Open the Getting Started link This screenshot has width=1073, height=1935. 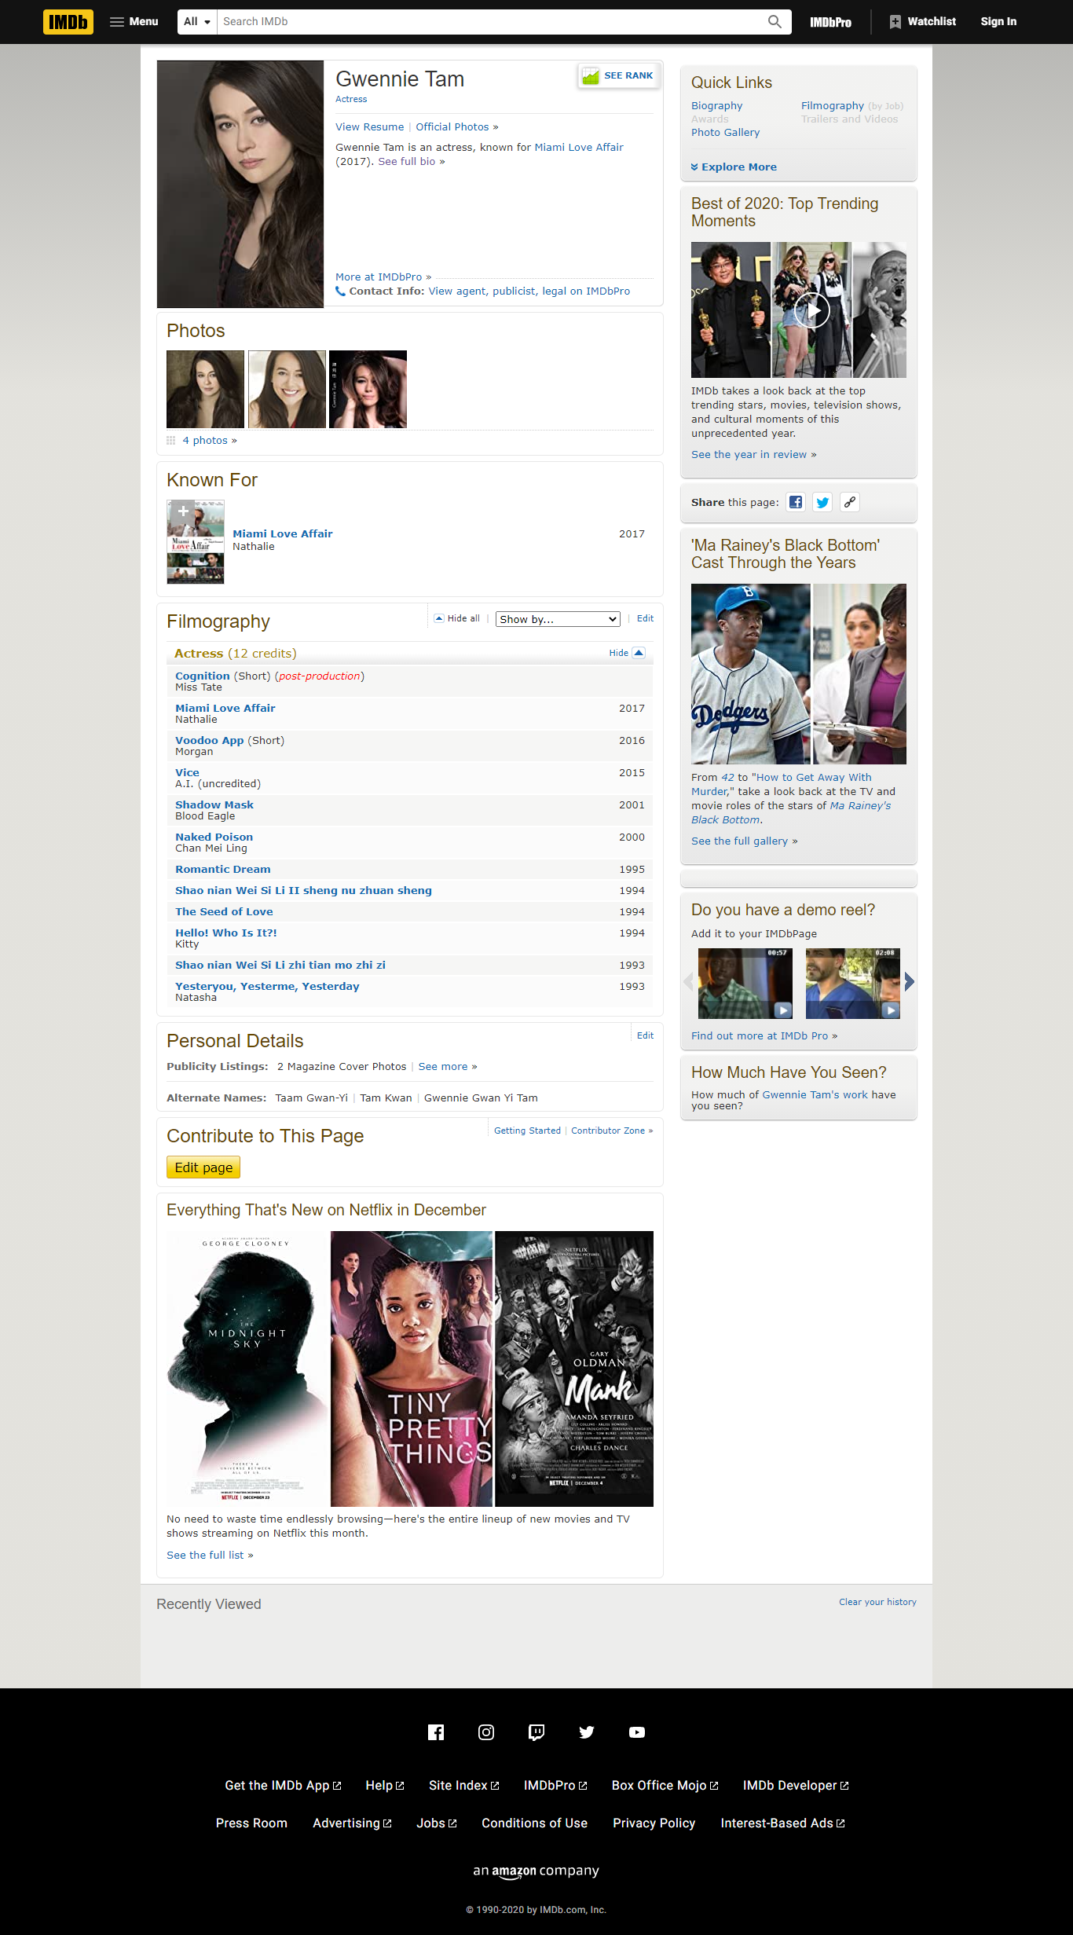(x=527, y=1131)
